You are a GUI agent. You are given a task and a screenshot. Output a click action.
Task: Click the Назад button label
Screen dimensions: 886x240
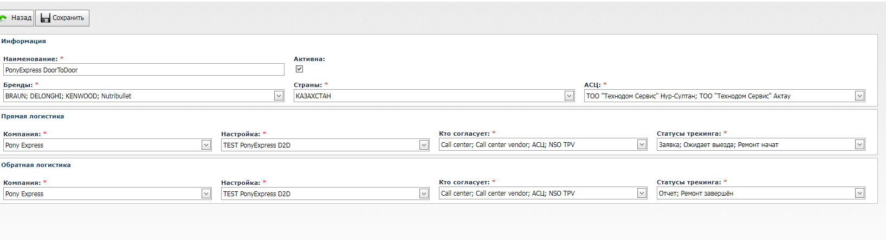[21, 18]
